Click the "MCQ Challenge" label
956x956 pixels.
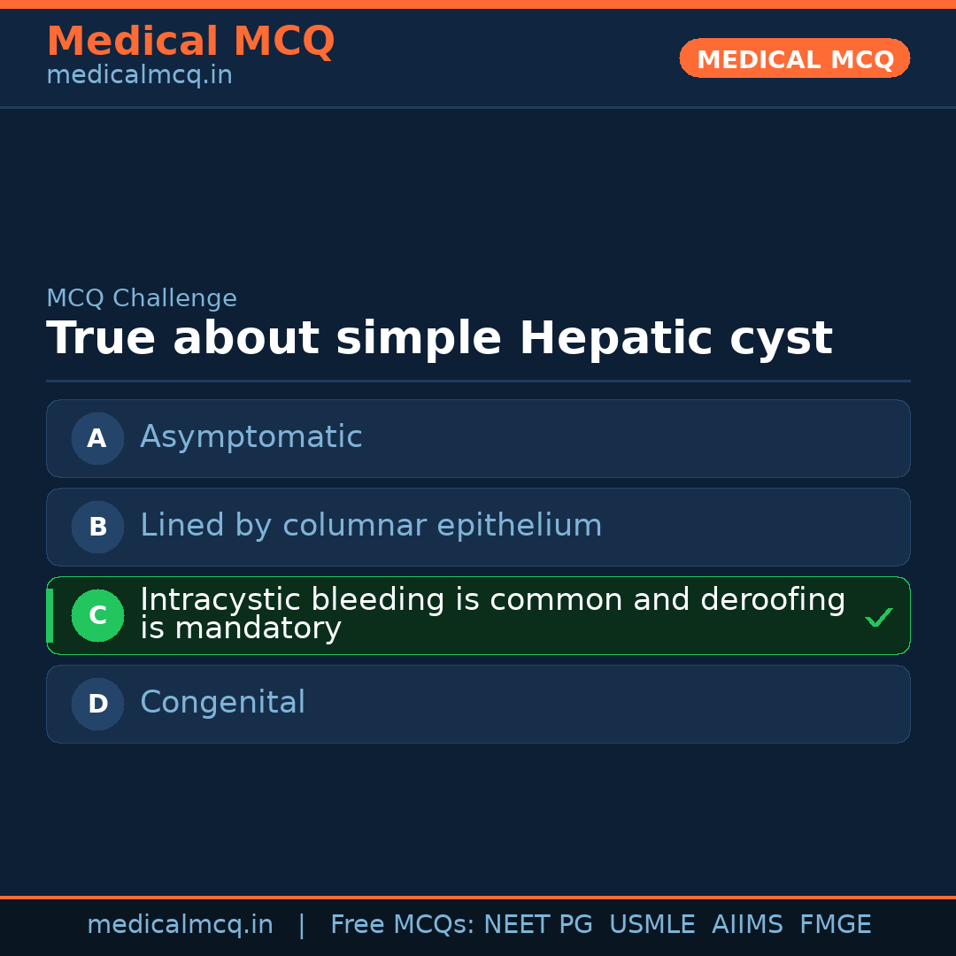click(x=142, y=299)
